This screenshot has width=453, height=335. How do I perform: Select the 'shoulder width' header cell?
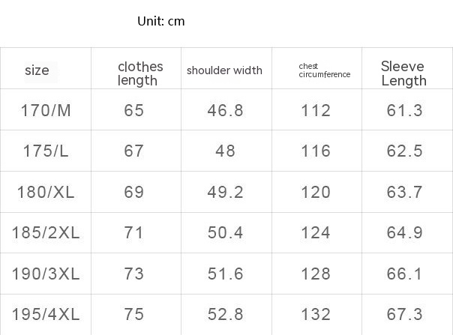coord(224,70)
